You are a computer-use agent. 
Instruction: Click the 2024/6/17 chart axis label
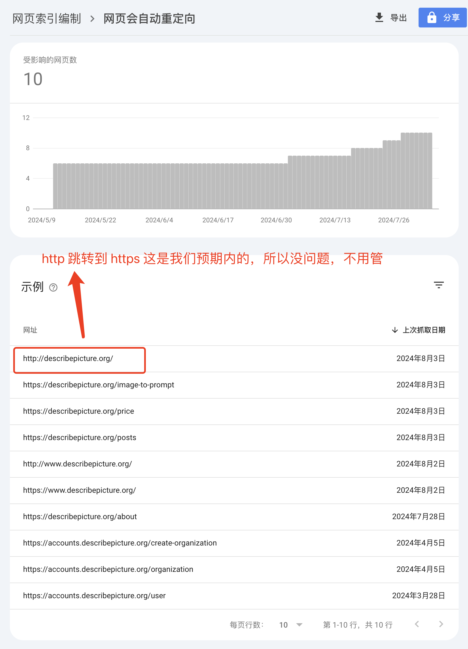click(218, 220)
